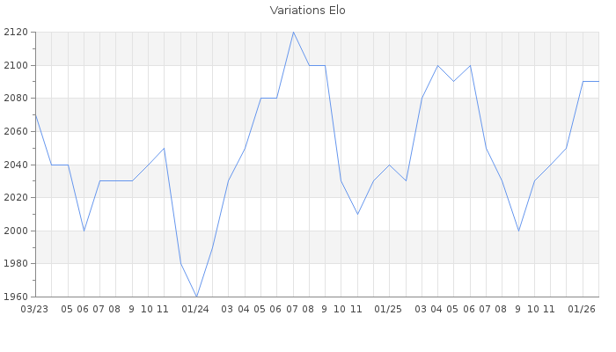
Task: Click the 01/25 x-axis date label
Action: point(388,309)
